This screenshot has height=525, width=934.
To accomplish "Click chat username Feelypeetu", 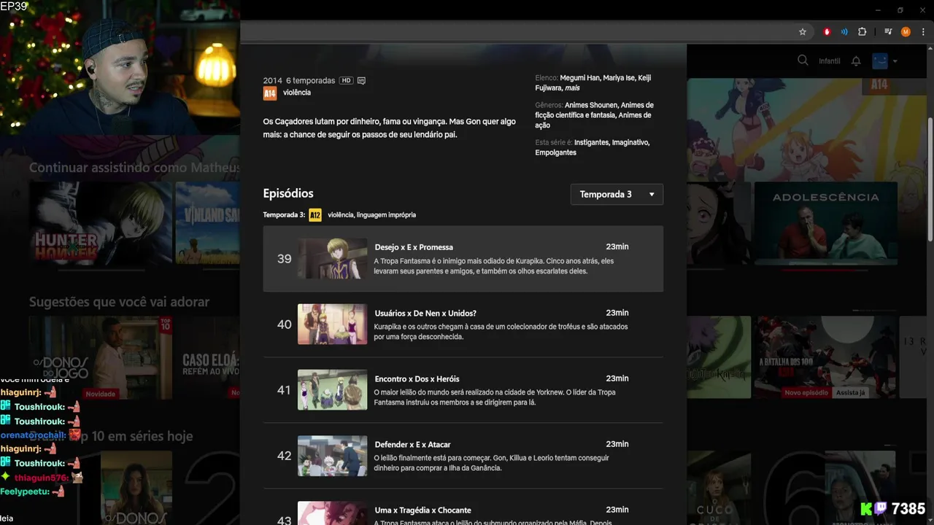I will [x=25, y=491].
